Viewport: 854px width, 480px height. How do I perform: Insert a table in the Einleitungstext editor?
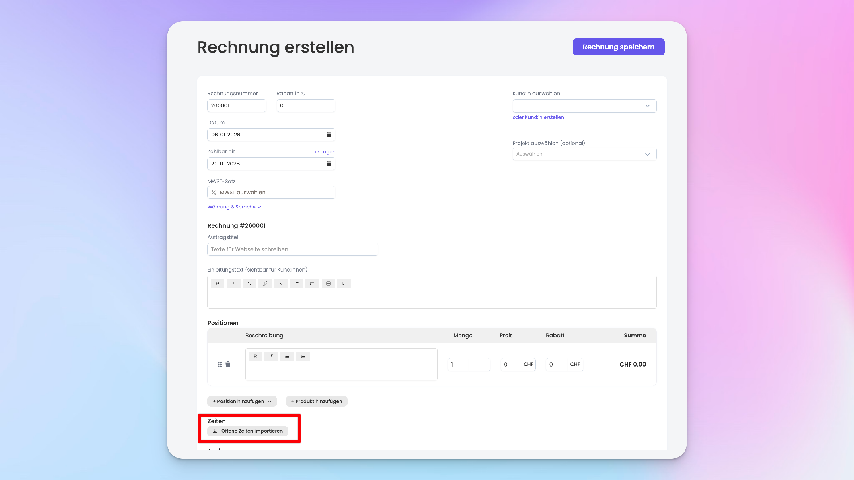tap(328, 284)
